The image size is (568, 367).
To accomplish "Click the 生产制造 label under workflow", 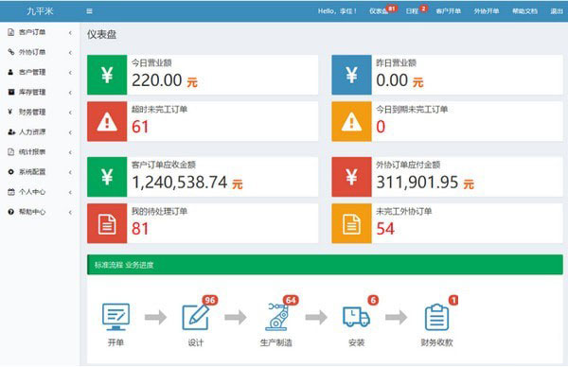I will click(276, 342).
